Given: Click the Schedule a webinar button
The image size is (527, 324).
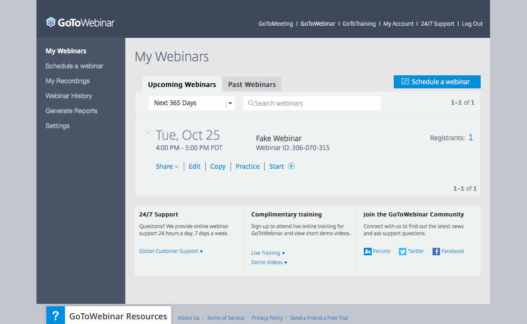Looking at the screenshot, I should (x=437, y=81).
